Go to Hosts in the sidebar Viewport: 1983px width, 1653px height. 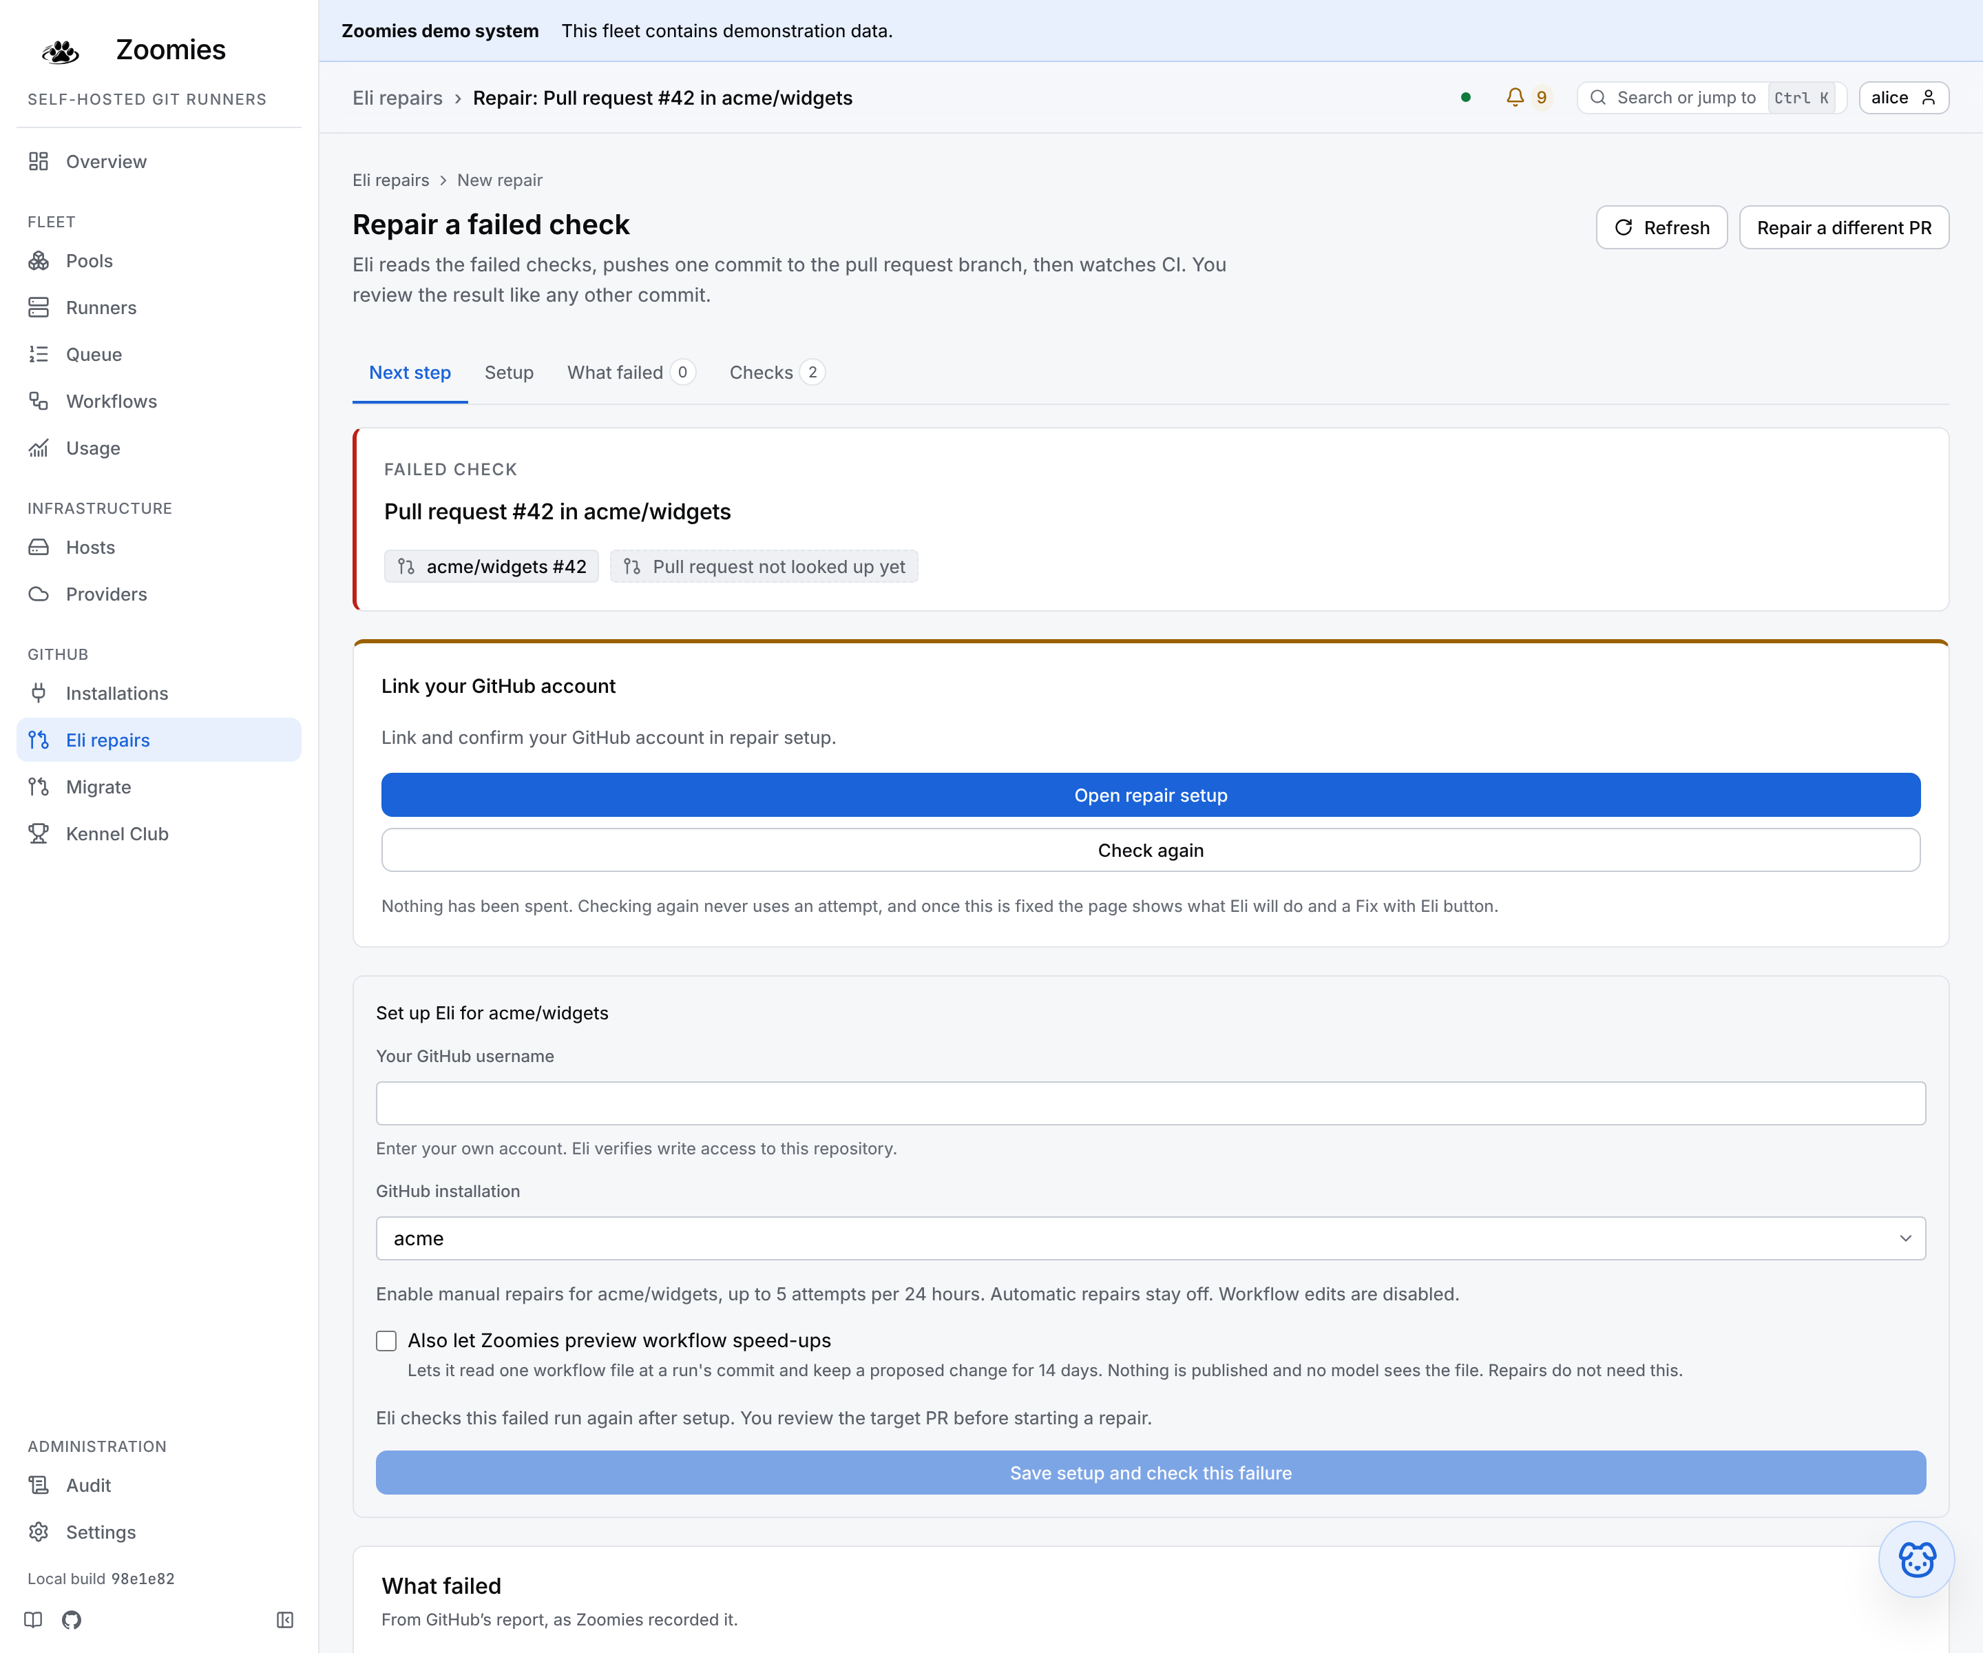click(x=158, y=547)
